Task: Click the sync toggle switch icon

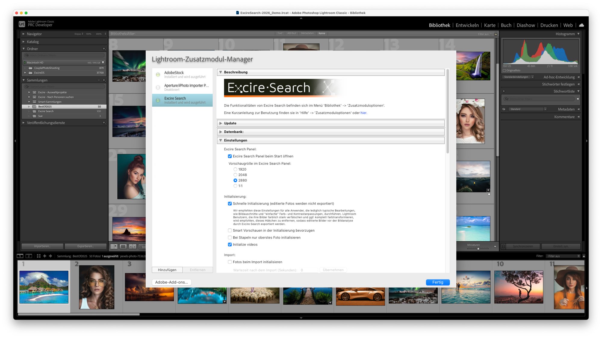Action: pyautogui.click(x=503, y=246)
